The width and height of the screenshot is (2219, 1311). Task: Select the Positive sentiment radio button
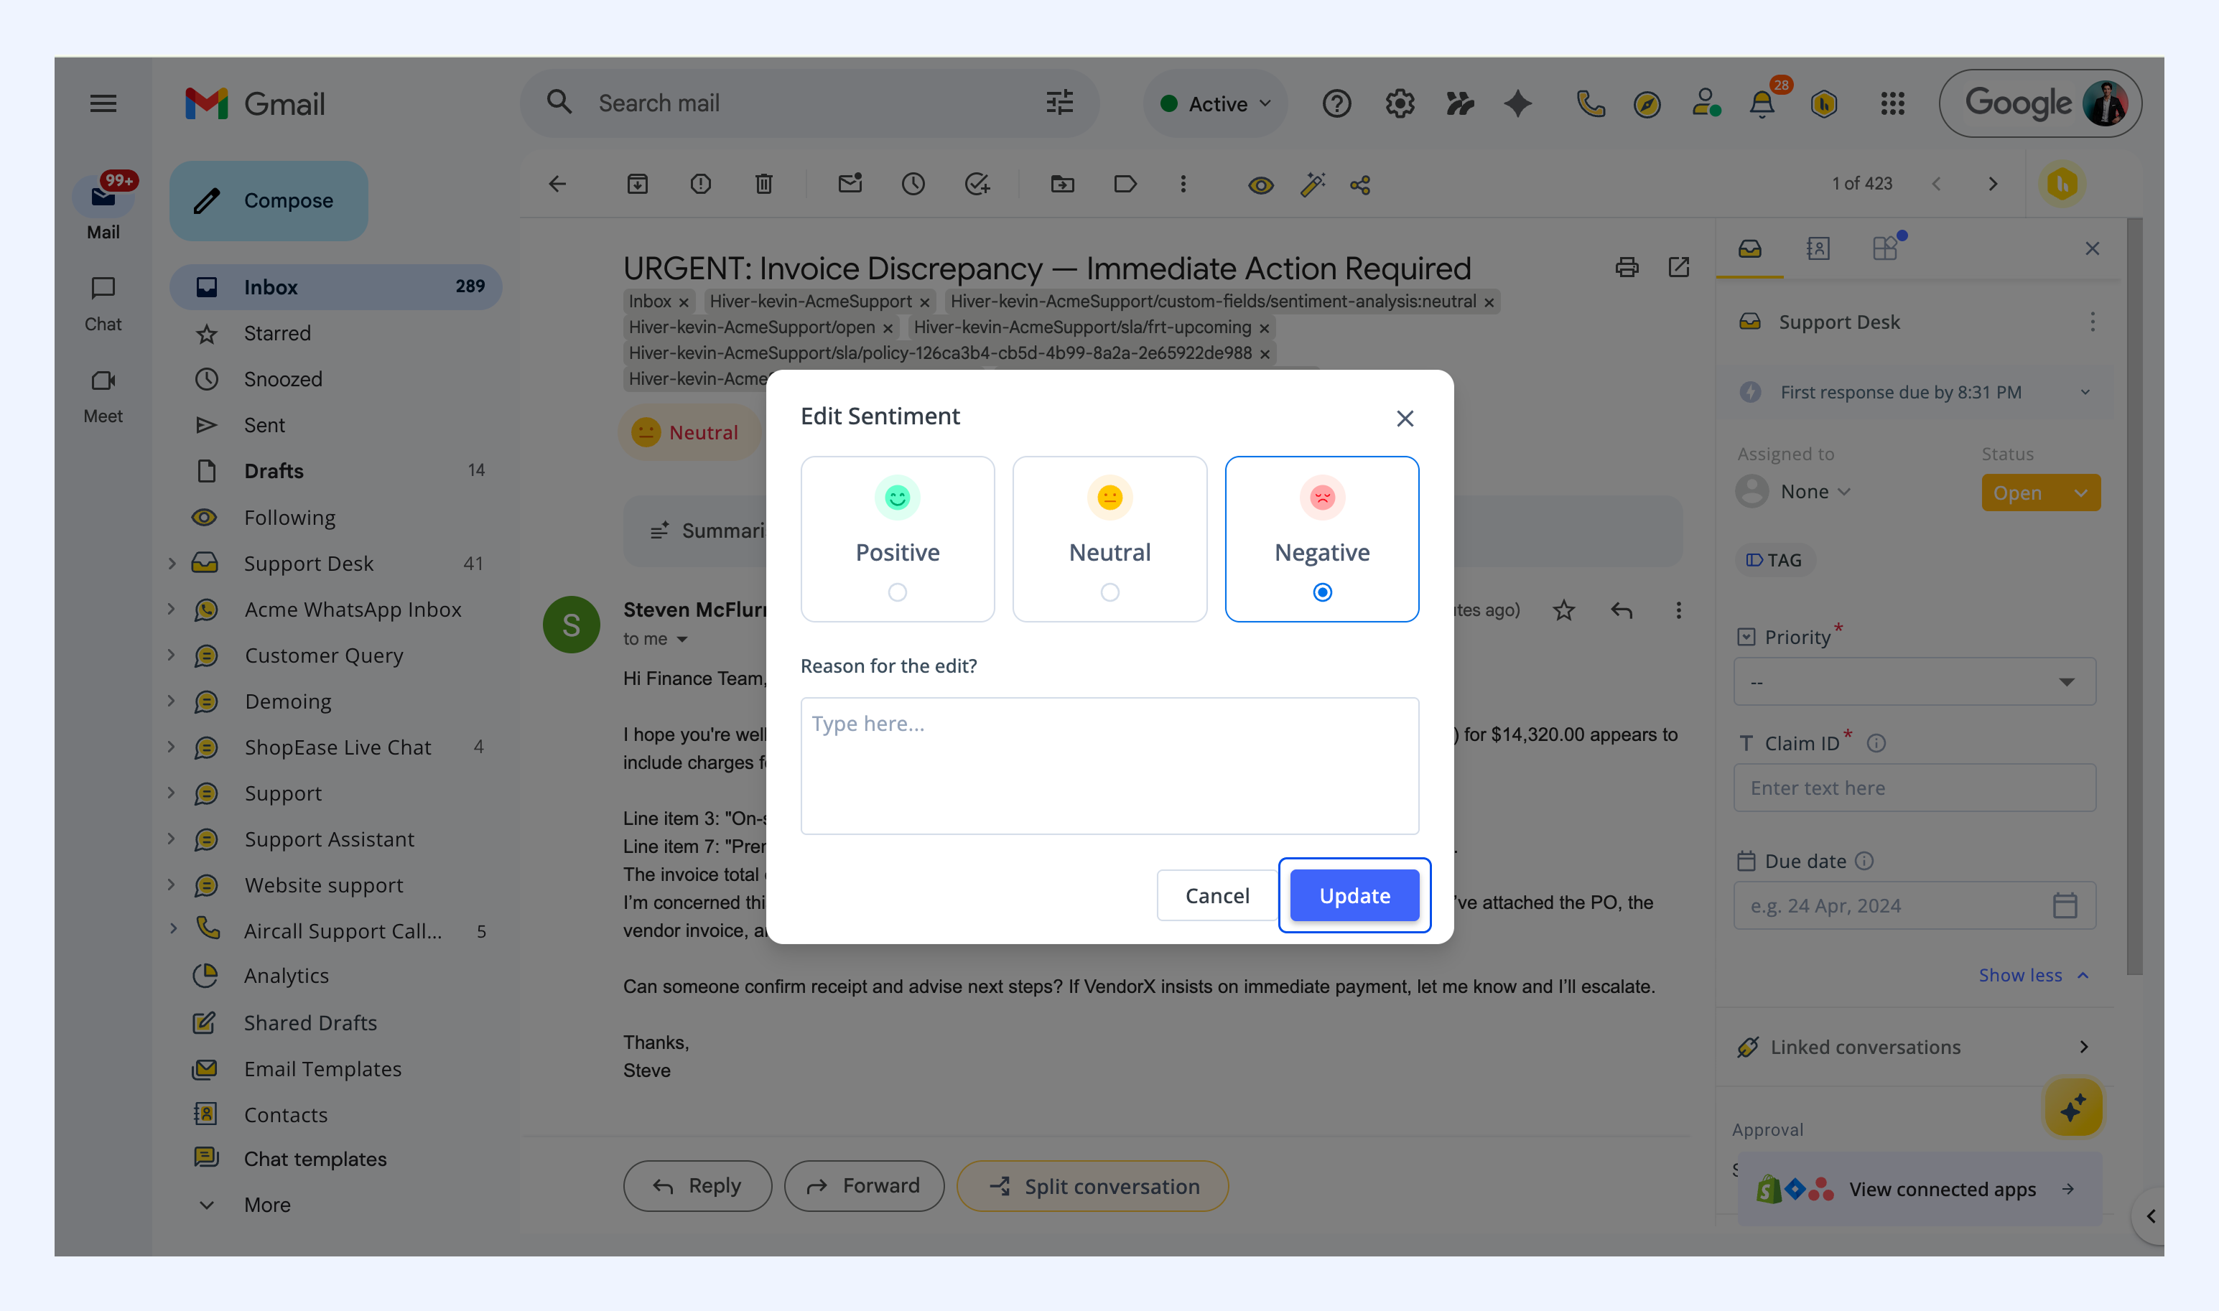click(x=898, y=592)
